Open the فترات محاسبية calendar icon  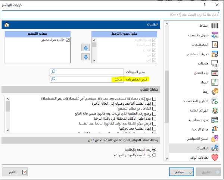[x=215, y=120]
